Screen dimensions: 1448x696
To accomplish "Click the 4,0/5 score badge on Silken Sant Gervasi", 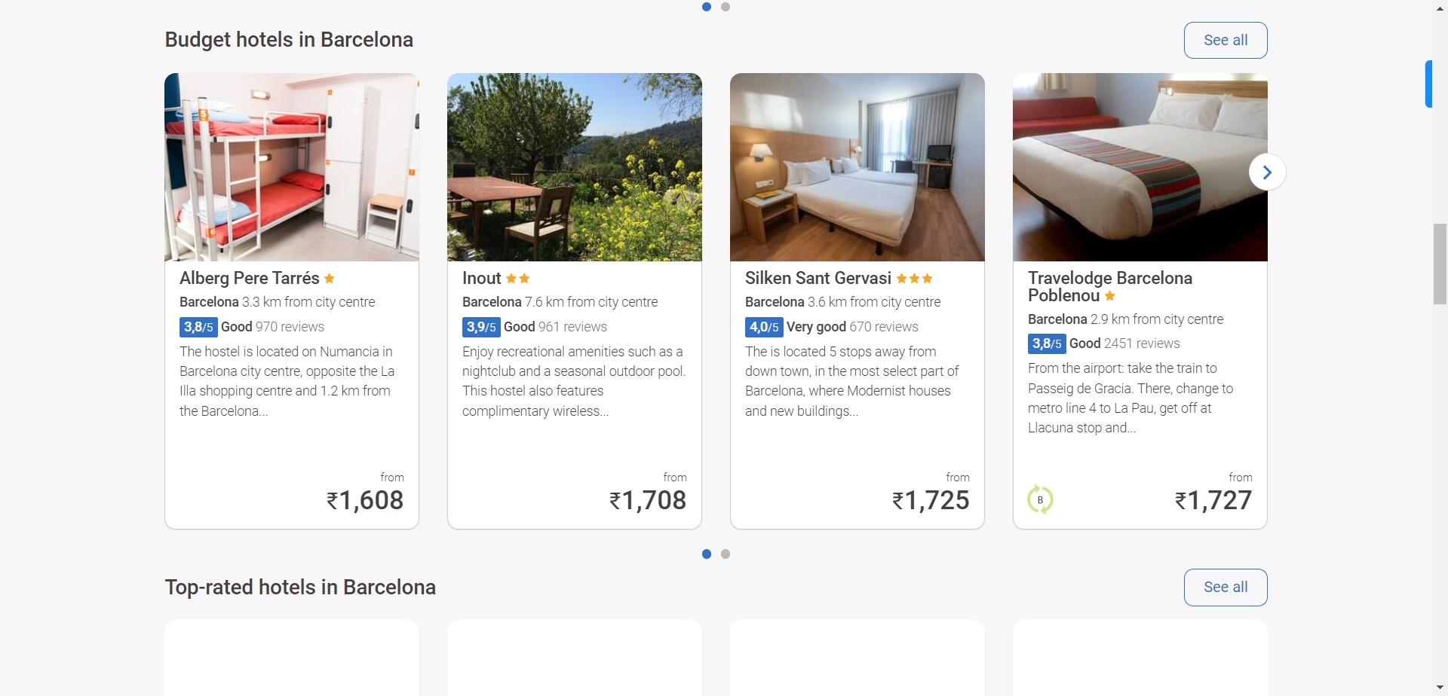I will pos(764,327).
